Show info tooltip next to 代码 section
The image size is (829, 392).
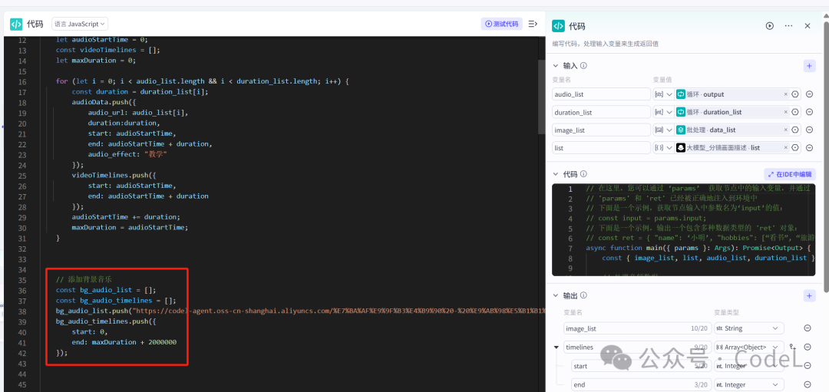tap(583, 174)
